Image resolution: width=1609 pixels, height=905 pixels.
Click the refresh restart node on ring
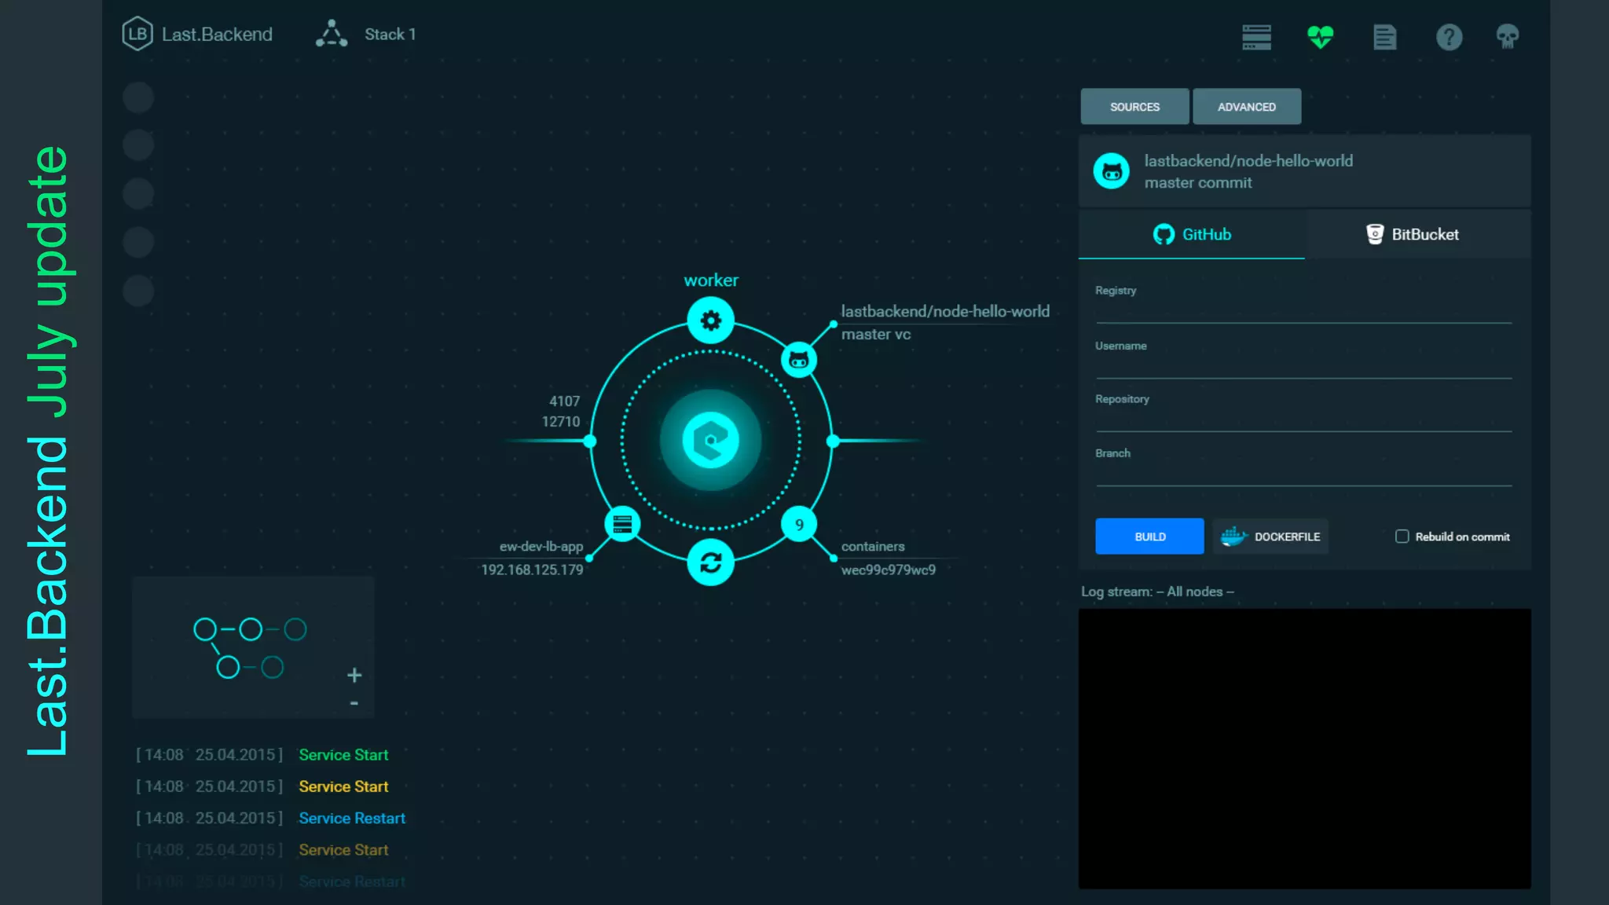(x=710, y=562)
